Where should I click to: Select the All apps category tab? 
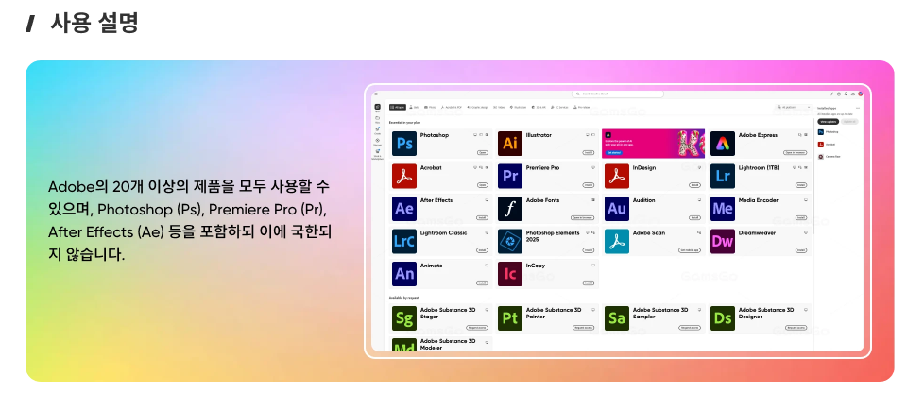click(398, 107)
